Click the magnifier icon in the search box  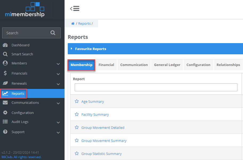(53, 33)
